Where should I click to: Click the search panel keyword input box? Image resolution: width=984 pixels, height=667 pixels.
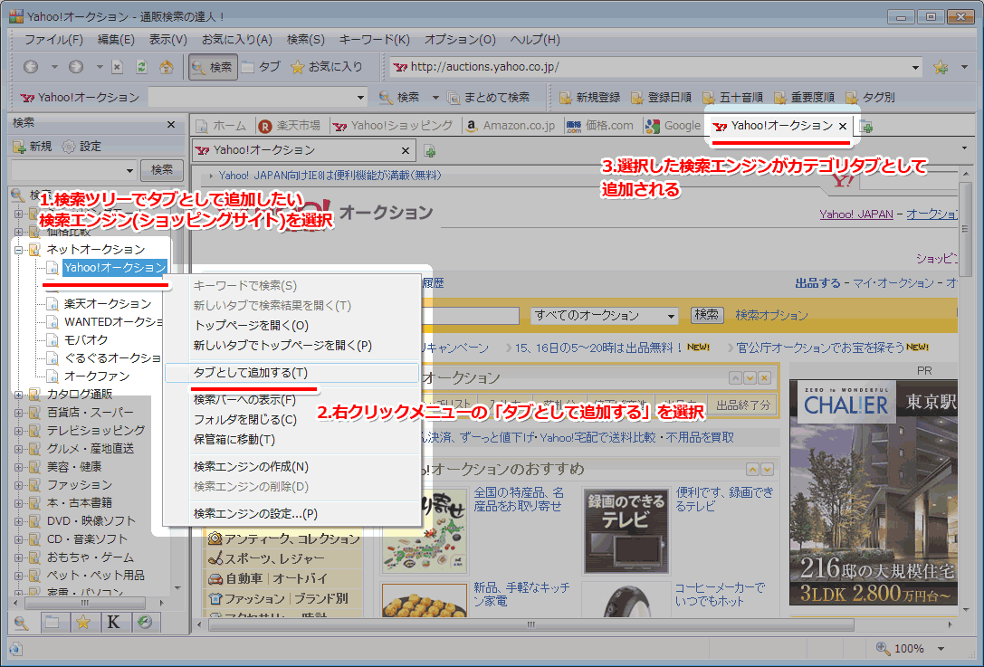coord(68,170)
